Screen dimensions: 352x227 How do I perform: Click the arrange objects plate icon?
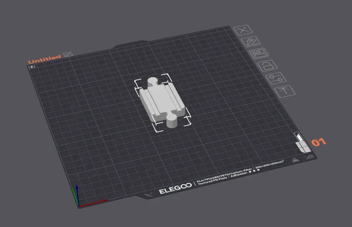click(259, 53)
